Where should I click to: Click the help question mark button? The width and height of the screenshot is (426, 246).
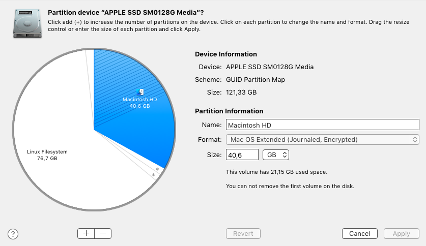click(13, 234)
